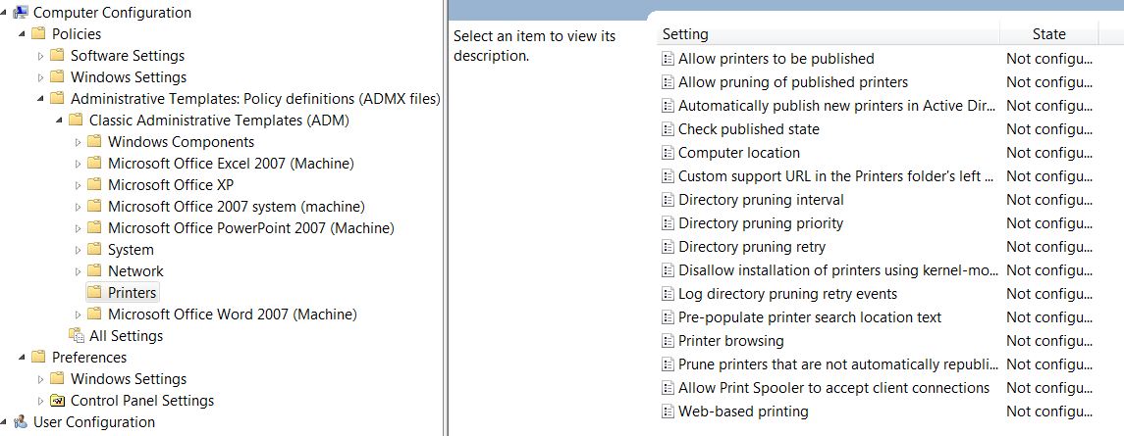Click the policy icon beside Check published state

point(668,129)
